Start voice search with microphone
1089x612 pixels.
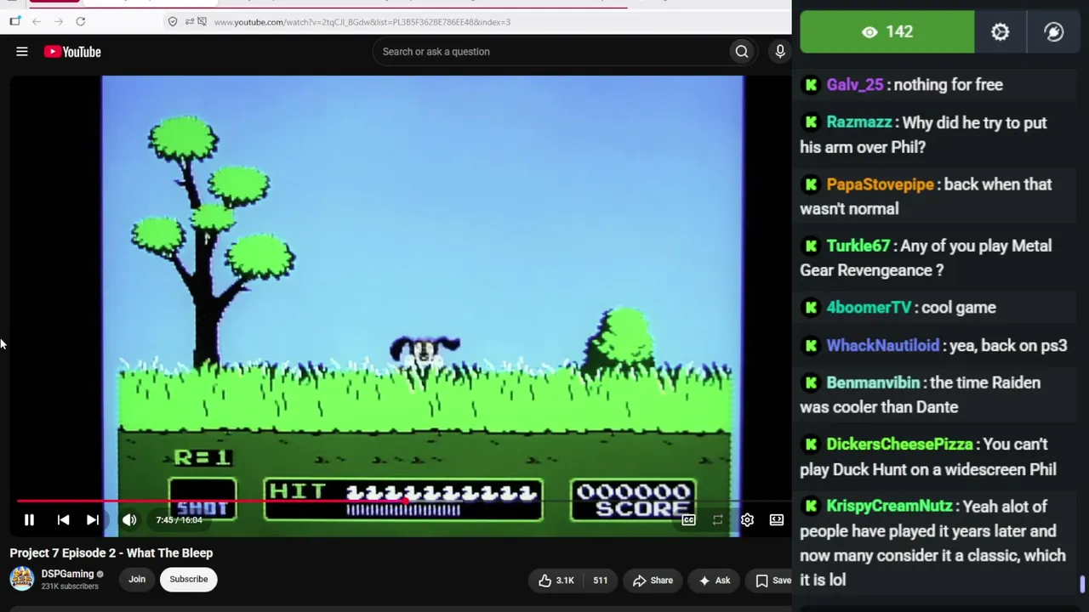tap(780, 52)
